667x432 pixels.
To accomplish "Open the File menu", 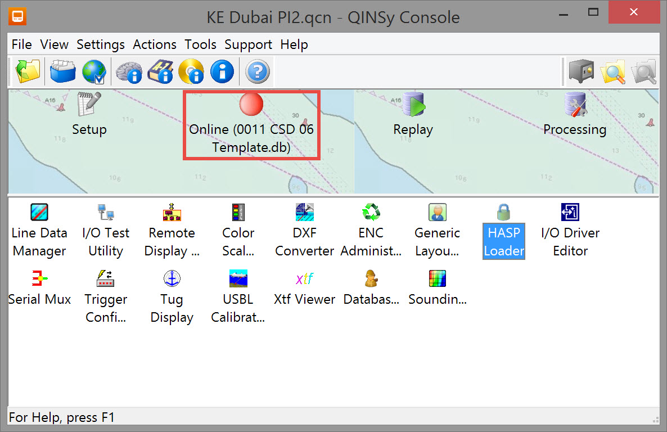I will [x=22, y=44].
